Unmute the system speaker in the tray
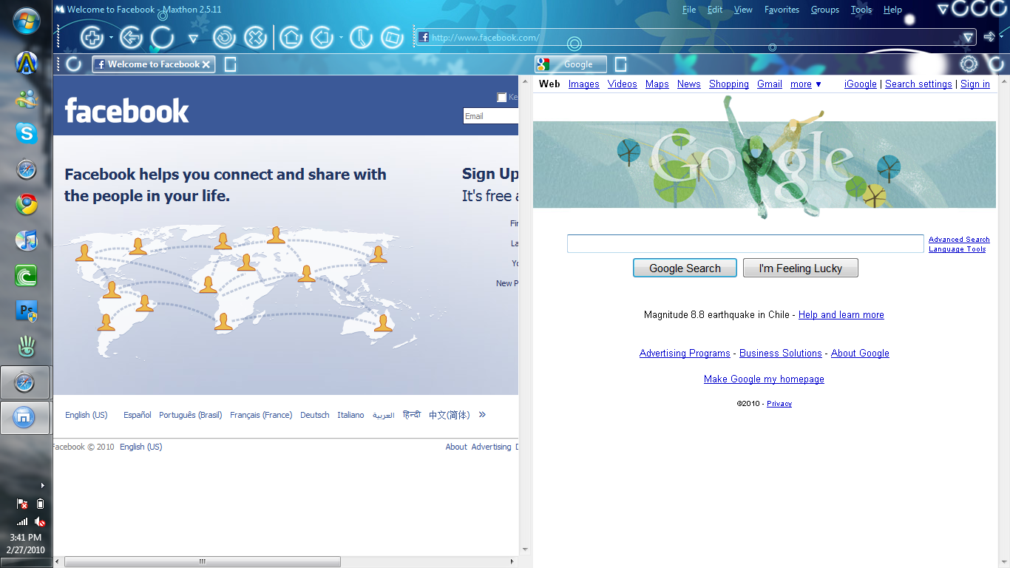The height and width of the screenshot is (568, 1010). click(40, 521)
